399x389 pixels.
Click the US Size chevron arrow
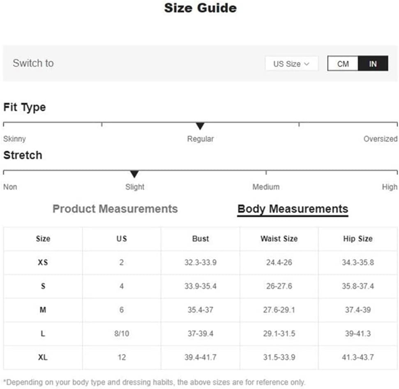(x=307, y=64)
